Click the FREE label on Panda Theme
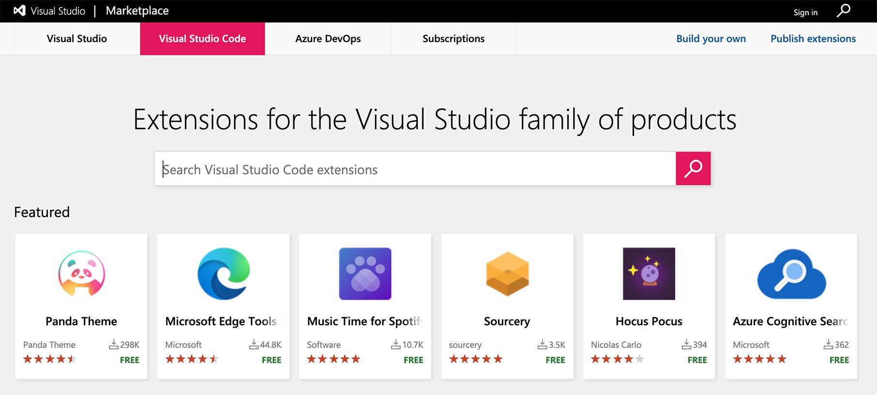 tap(130, 360)
